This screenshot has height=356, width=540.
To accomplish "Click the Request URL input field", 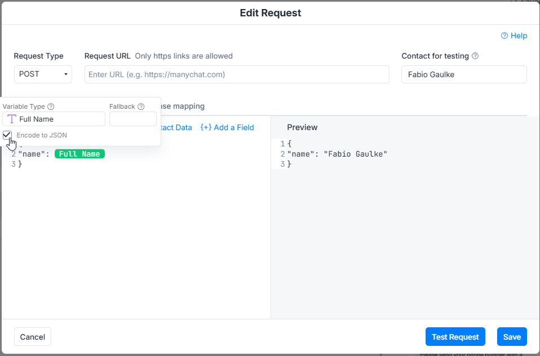I will 237,74.
